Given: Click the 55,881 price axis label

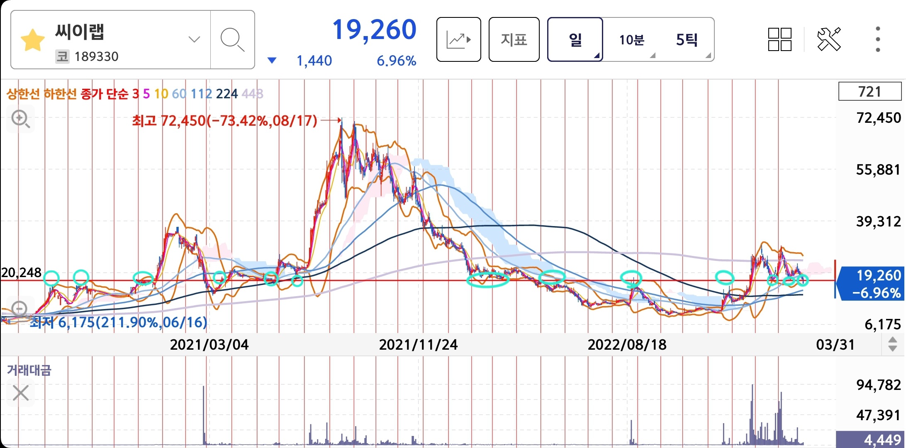Looking at the screenshot, I should (878, 170).
